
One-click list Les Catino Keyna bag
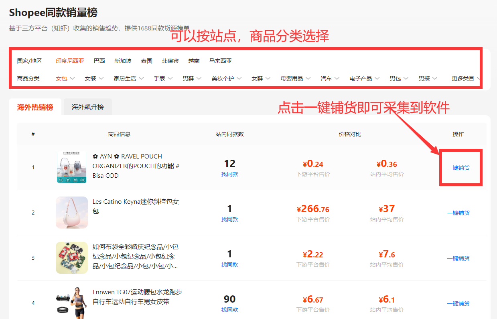pyautogui.click(x=458, y=213)
